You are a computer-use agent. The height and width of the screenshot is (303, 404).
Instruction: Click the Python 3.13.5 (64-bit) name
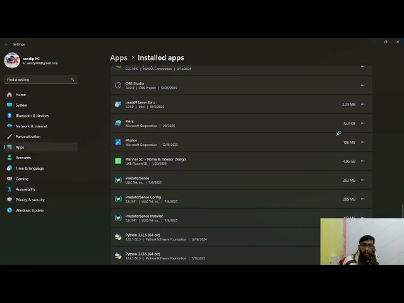[143, 254]
